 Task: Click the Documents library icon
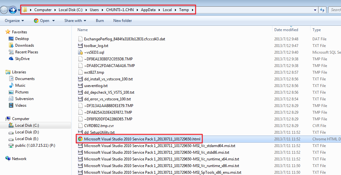coord(11,79)
